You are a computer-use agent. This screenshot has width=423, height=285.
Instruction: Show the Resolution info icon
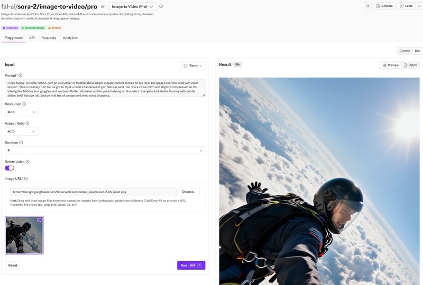(x=24, y=104)
